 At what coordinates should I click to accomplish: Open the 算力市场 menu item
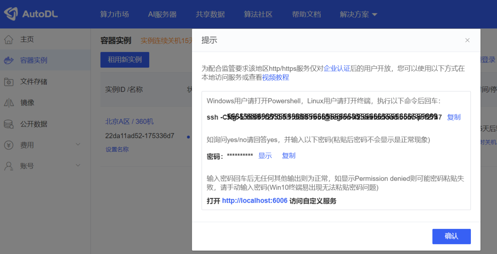114,14
